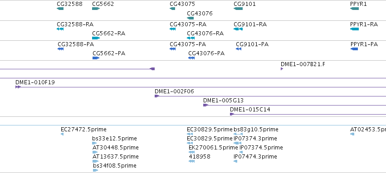The width and height of the screenshot is (386, 173).
Task: Open the CG32588-RA transcript label
Action: pos(75,24)
